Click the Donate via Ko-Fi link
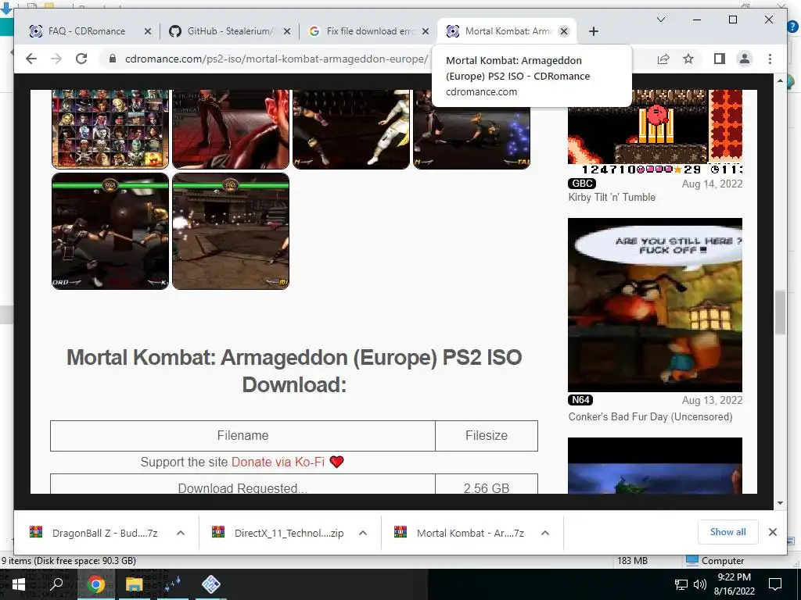This screenshot has width=801, height=600. [x=278, y=462]
